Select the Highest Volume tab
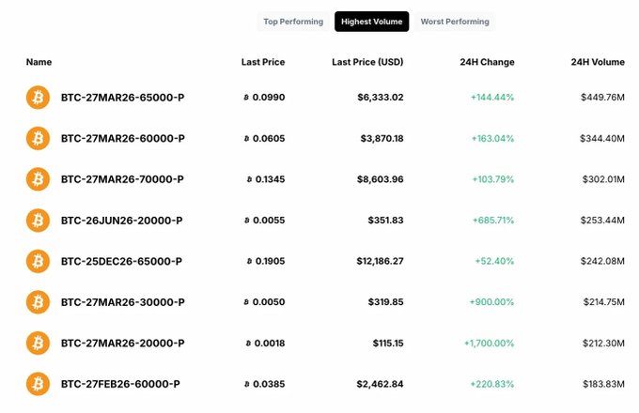639x413 pixels. 371,21
